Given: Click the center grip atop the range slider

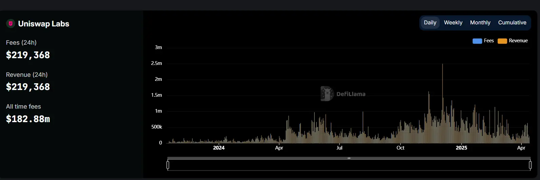Looking at the screenshot, I should point(349,158).
